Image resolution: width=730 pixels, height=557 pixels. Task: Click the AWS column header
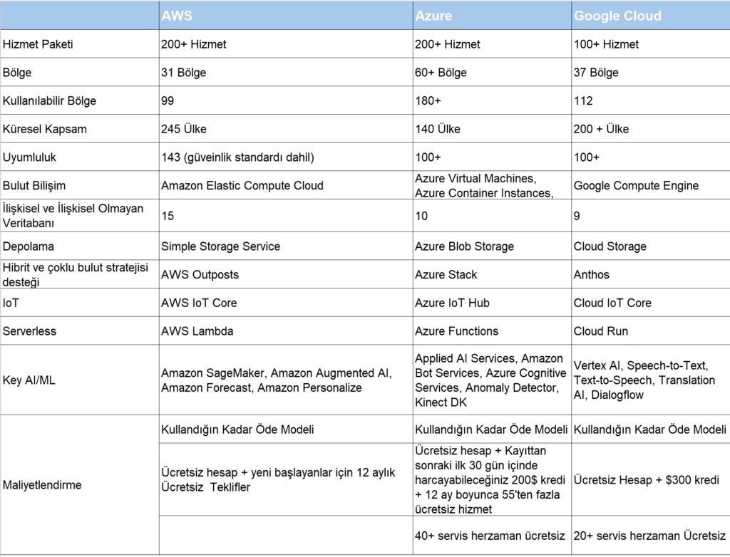click(285, 16)
